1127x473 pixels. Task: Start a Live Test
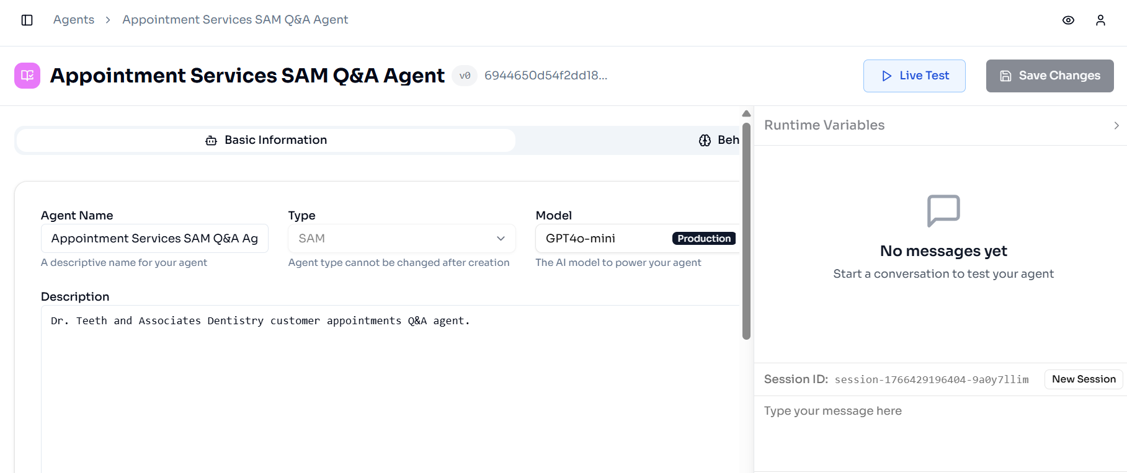click(x=914, y=76)
